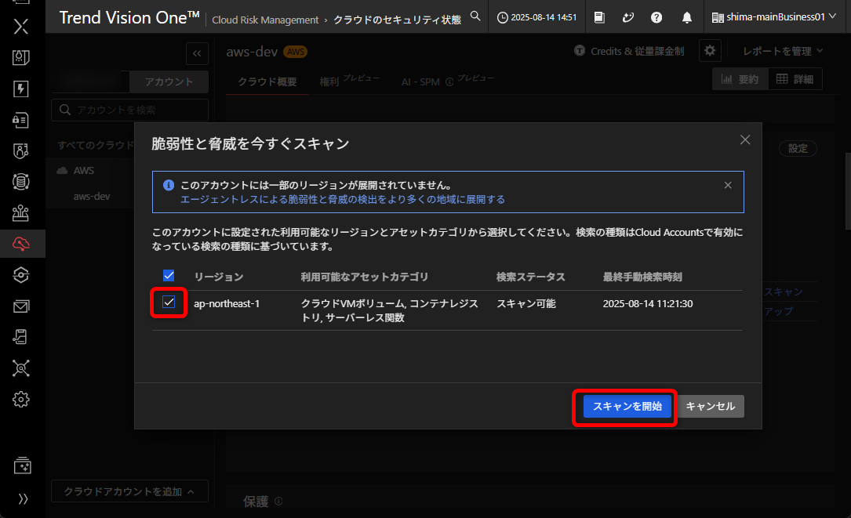
Task: Open the padlock-and-list sidebar icon
Action: [20, 120]
